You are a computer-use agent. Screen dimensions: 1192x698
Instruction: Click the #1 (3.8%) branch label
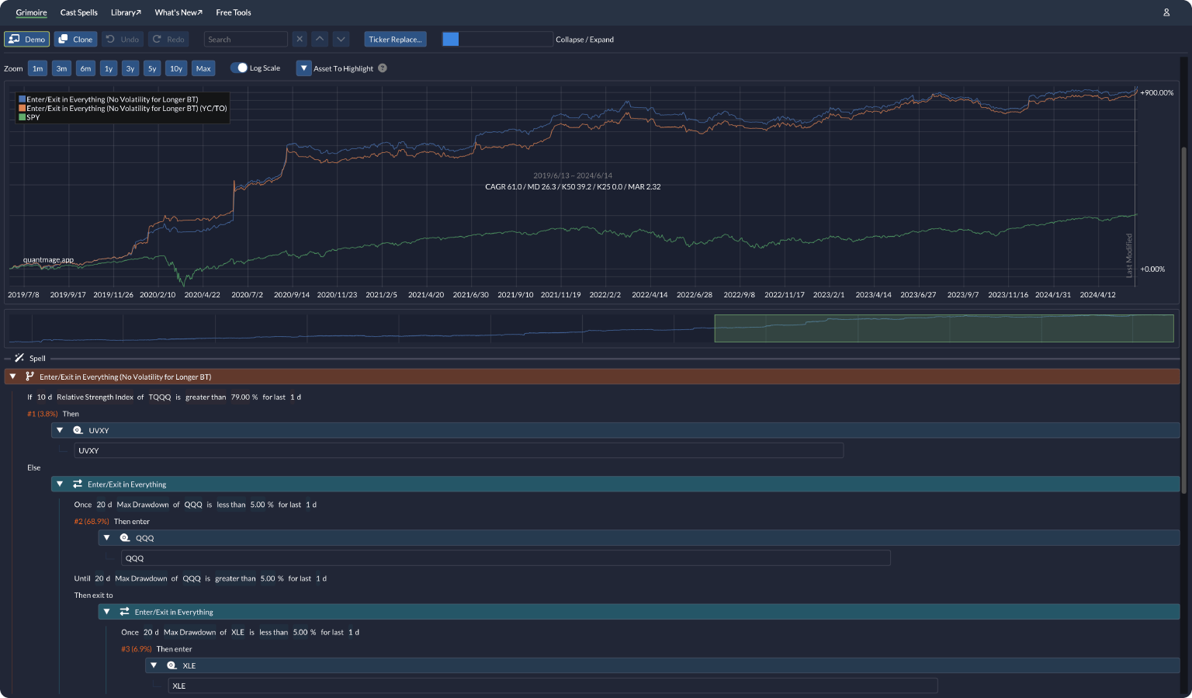pyautogui.click(x=43, y=414)
